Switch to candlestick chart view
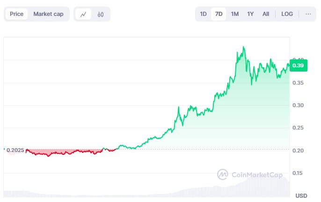 pos(101,14)
